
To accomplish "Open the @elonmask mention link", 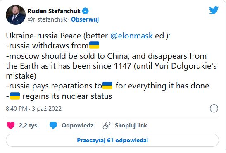I will 131,36.
